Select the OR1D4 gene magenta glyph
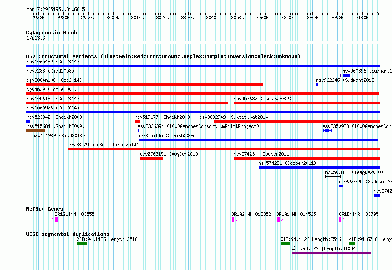 (x=342, y=219)
